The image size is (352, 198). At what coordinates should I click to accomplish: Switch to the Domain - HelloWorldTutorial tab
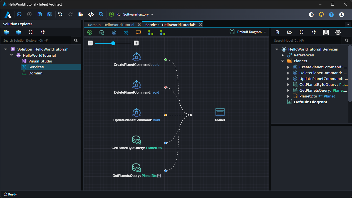tap(111, 25)
